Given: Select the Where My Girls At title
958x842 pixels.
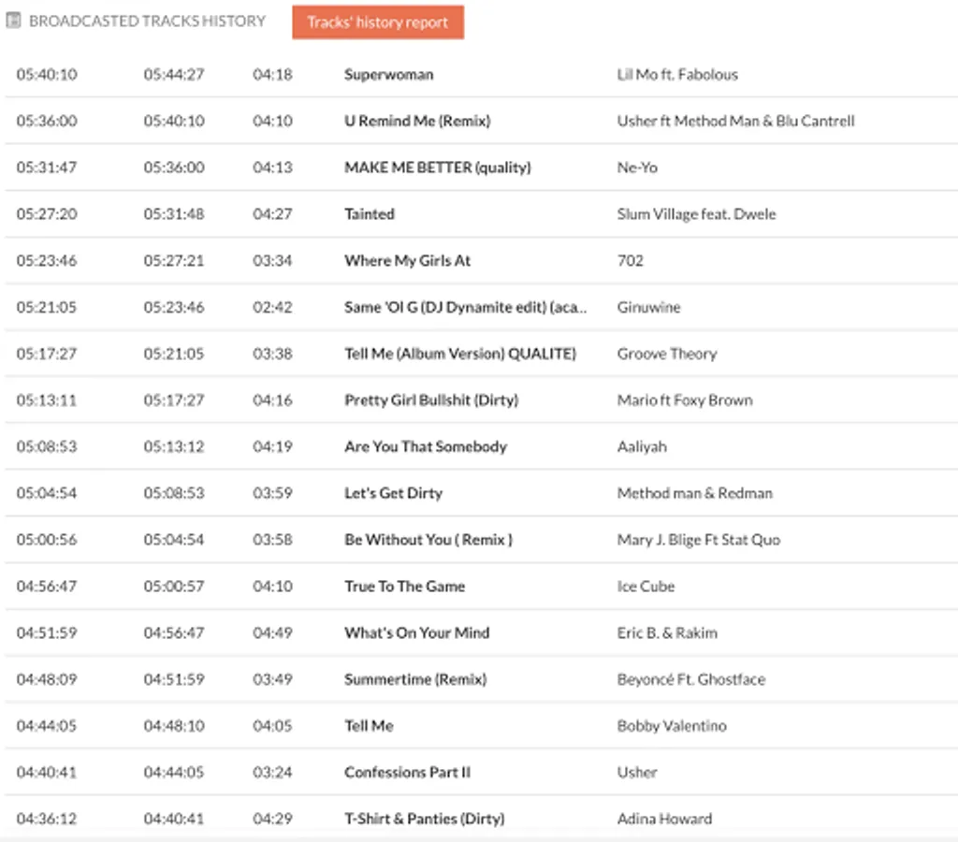Looking at the screenshot, I should 408,260.
